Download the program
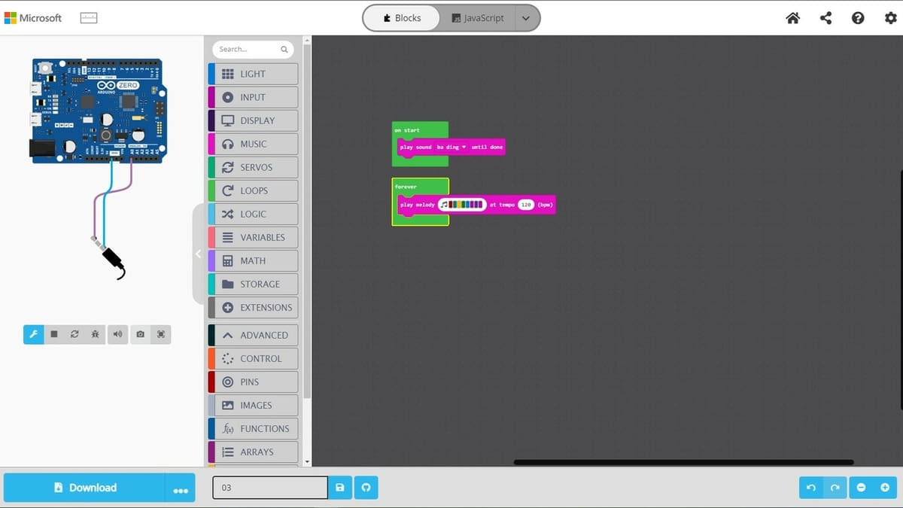 point(84,488)
